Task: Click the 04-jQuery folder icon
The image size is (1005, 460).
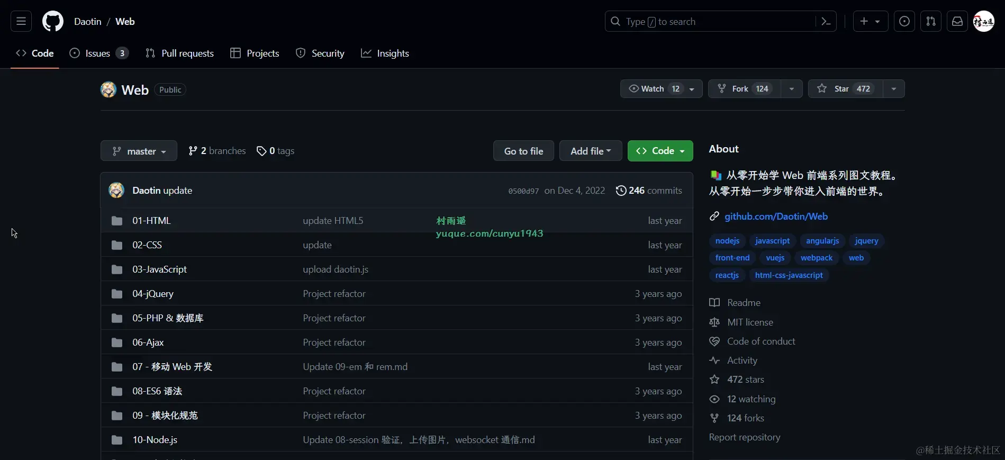Action: 117,294
